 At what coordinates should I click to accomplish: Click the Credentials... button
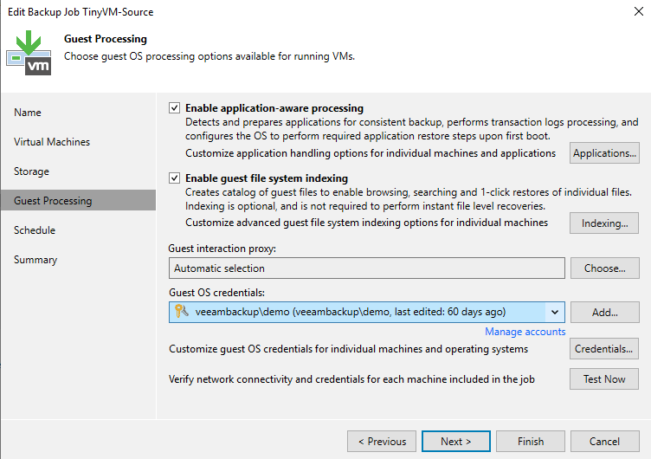pyautogui.click(x=604, y=349)
